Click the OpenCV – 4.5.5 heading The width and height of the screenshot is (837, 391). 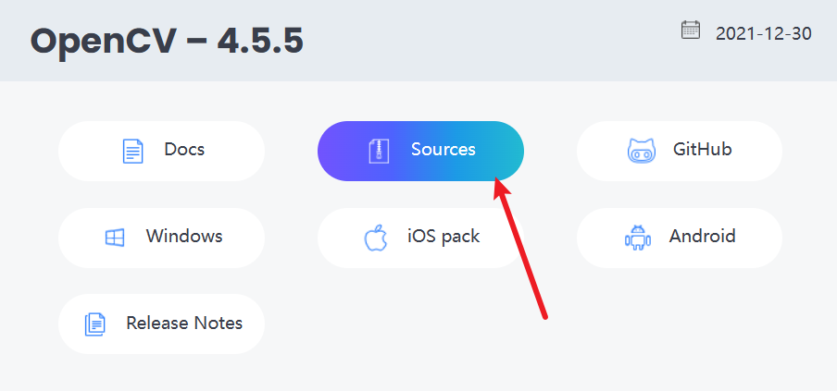click(x=167, y=41)
